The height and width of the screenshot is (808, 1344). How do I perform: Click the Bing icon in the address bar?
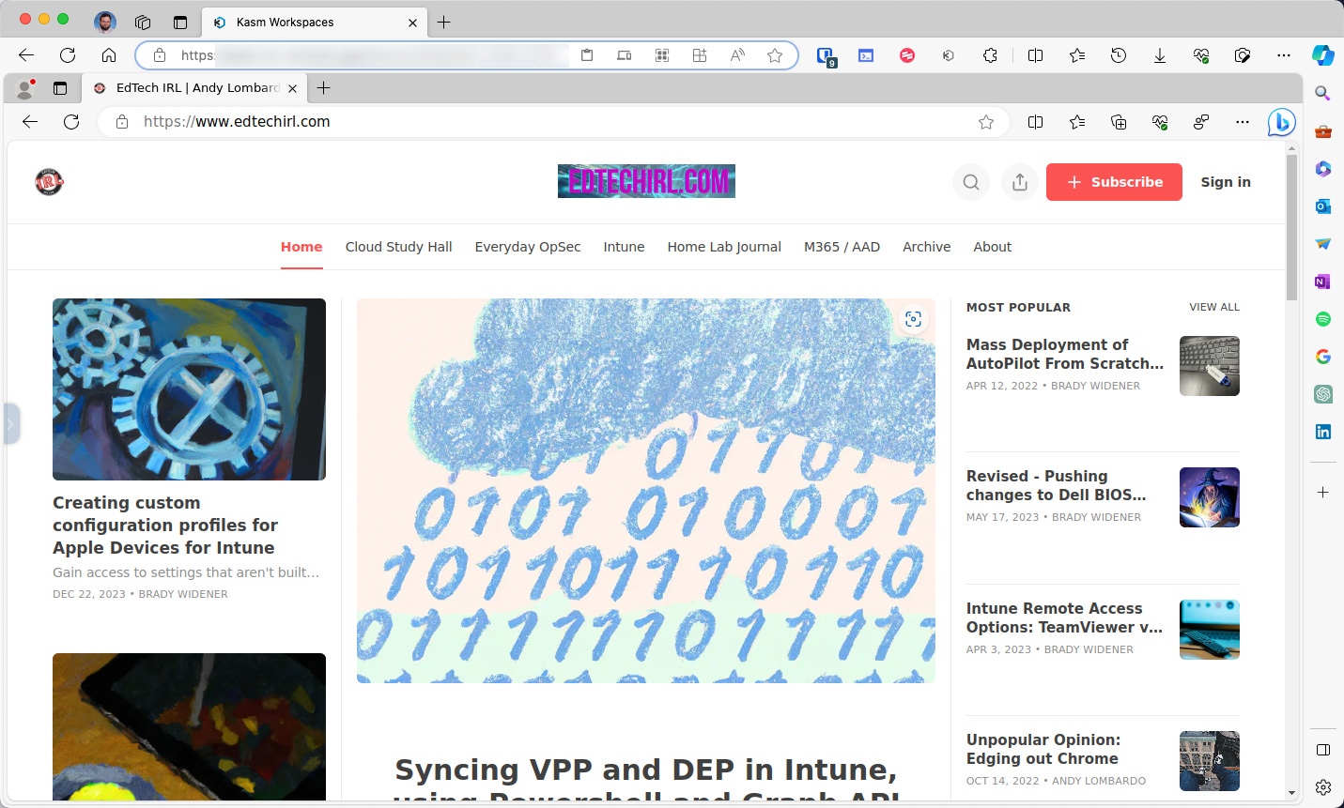(1280, 122)
